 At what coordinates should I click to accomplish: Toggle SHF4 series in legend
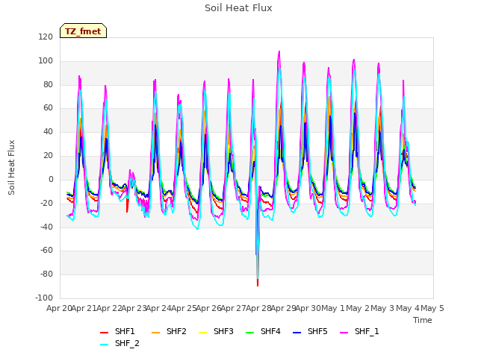tap(263, 331)
